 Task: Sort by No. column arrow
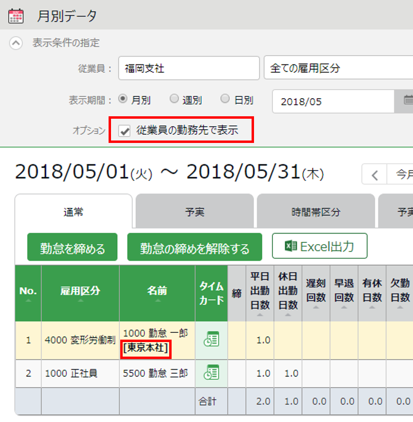pos(28,301)
